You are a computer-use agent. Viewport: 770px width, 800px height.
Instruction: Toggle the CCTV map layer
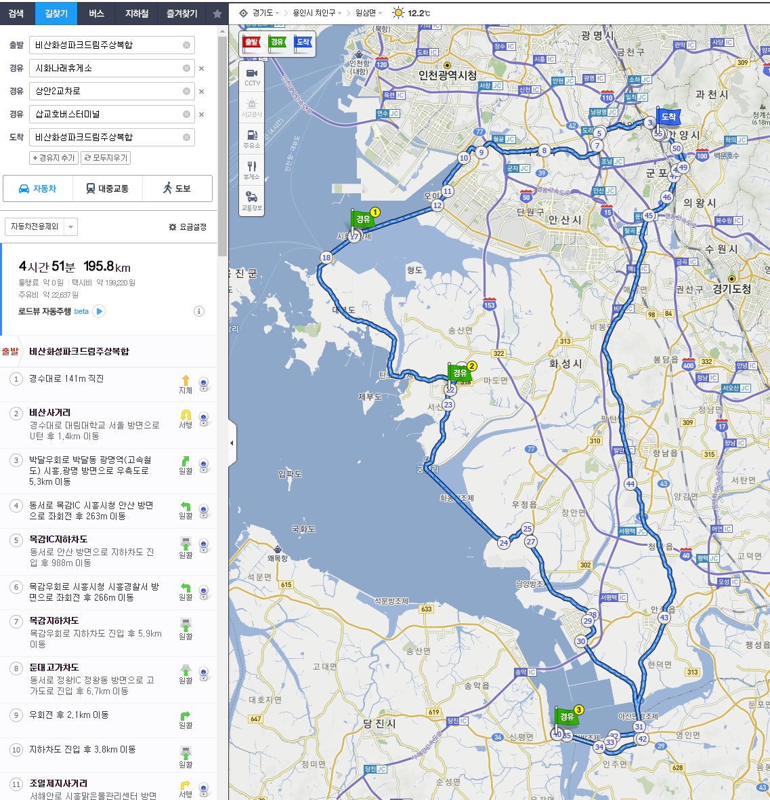tap(252, 77)
